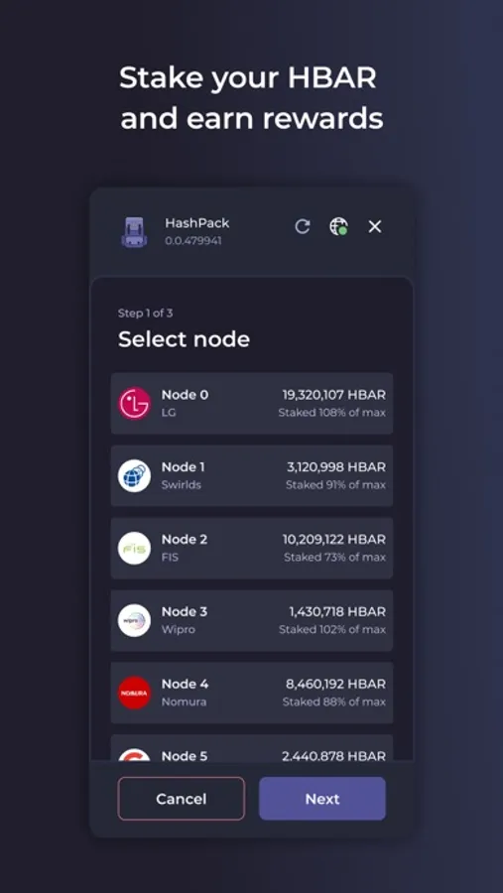Click the Cancel button

pyautogui.click(x=182, y=799)
